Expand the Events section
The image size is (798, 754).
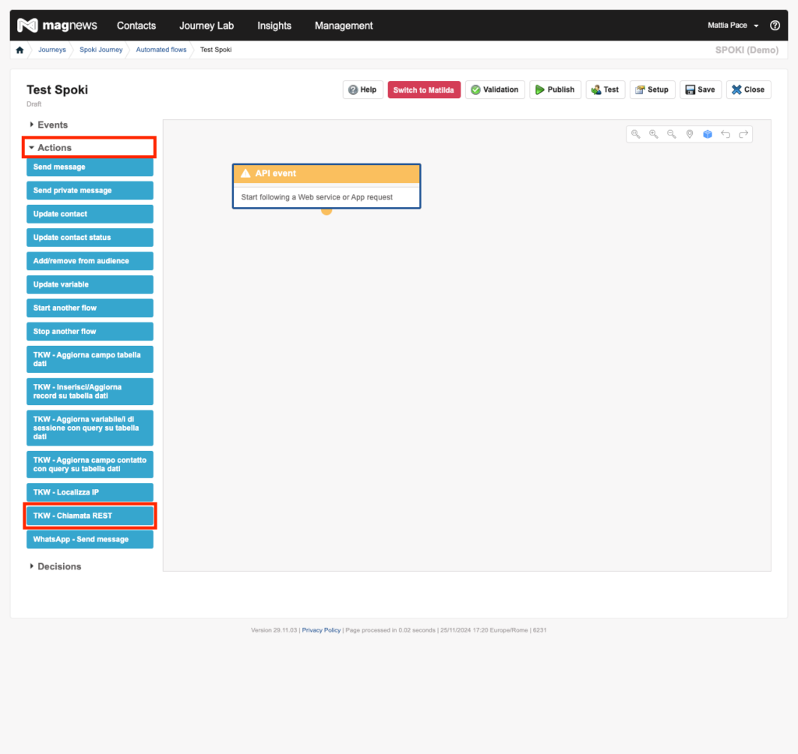point(52,125)
